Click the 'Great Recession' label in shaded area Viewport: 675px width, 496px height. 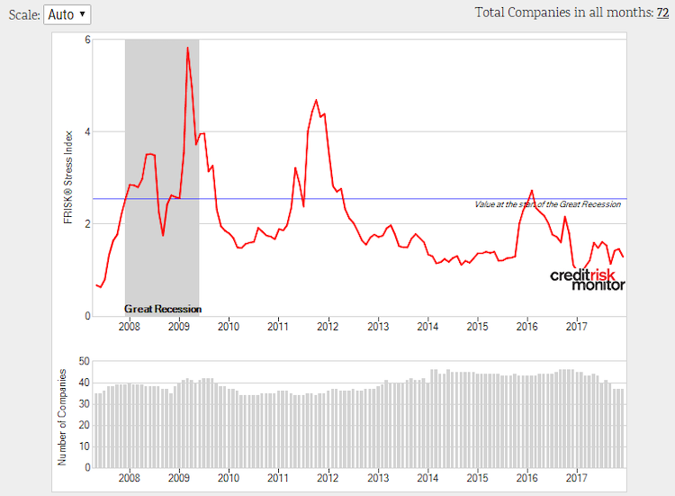[x=163, y=309]
